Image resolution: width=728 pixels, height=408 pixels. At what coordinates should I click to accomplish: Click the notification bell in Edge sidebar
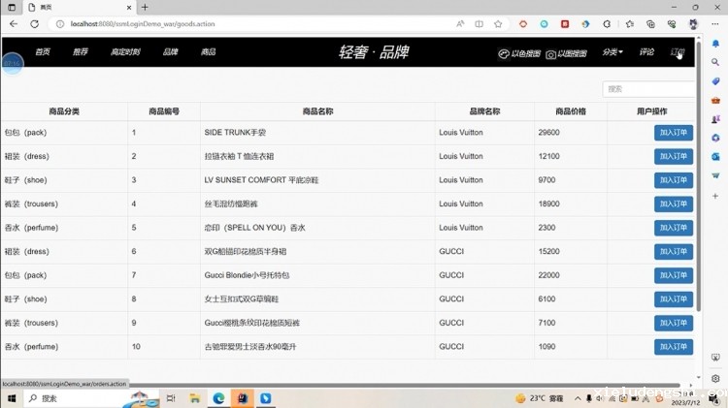point(715,44)
